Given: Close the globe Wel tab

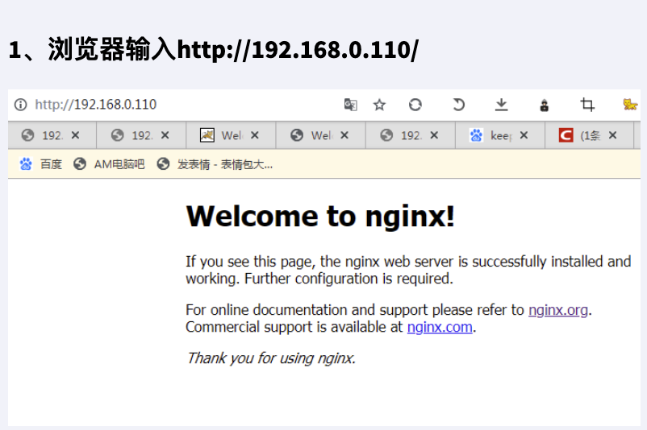Looking at the screenshot, I should (x=344, y=135).
